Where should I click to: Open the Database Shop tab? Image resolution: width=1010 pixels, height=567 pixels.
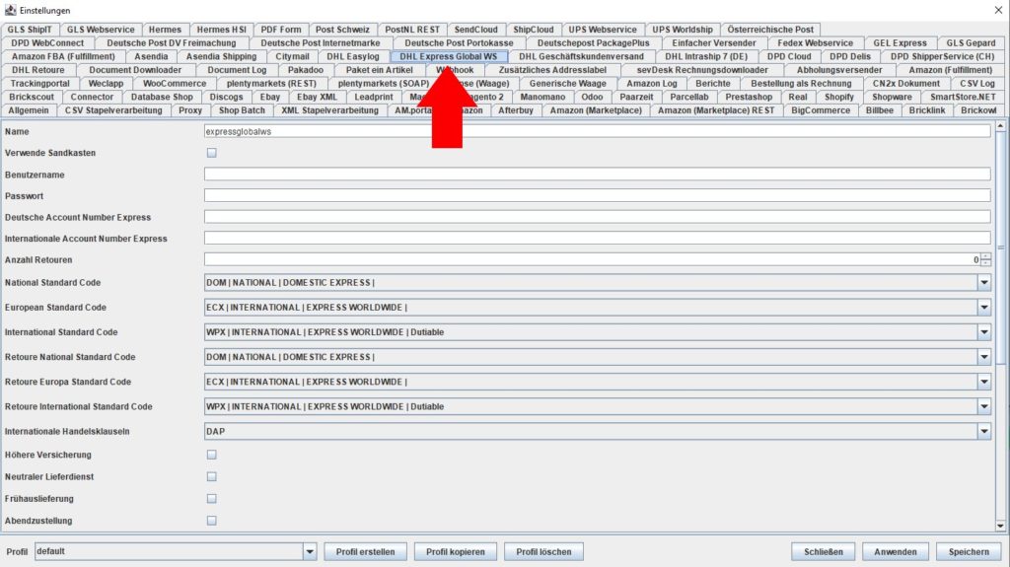[162, 98]
